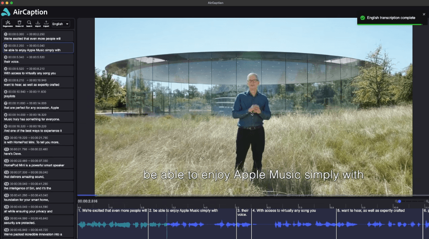Click timeline segment '5. want to hear, as well'

click(x=379, y=224)
